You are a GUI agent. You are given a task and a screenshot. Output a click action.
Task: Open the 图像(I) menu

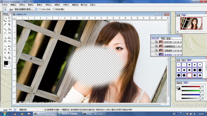(x=40, y=5)
